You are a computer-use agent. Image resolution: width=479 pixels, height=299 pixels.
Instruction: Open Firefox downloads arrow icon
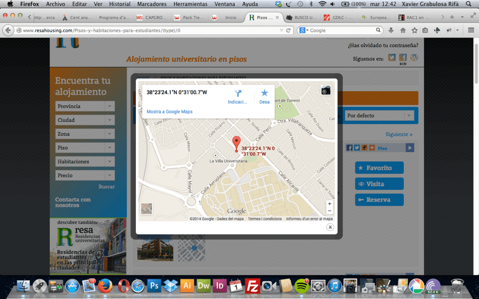(x=391, y=30)
